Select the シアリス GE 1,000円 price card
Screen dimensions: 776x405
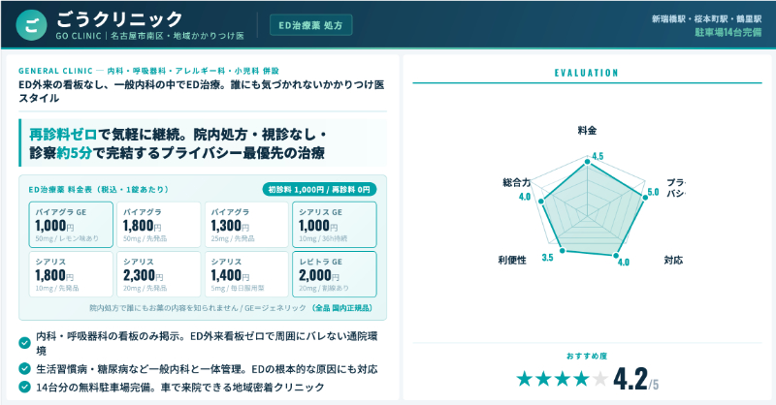pos(333,224)
